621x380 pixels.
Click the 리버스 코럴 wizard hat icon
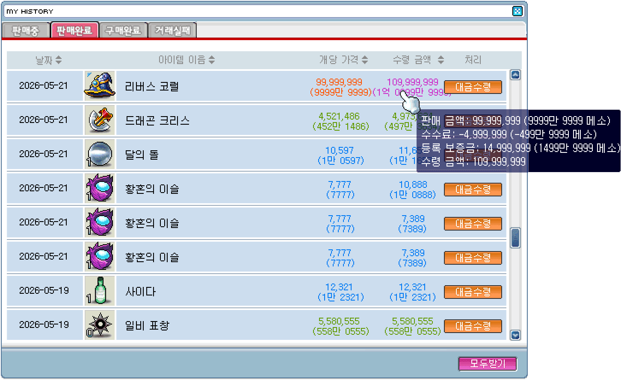[x=100, y=85]
